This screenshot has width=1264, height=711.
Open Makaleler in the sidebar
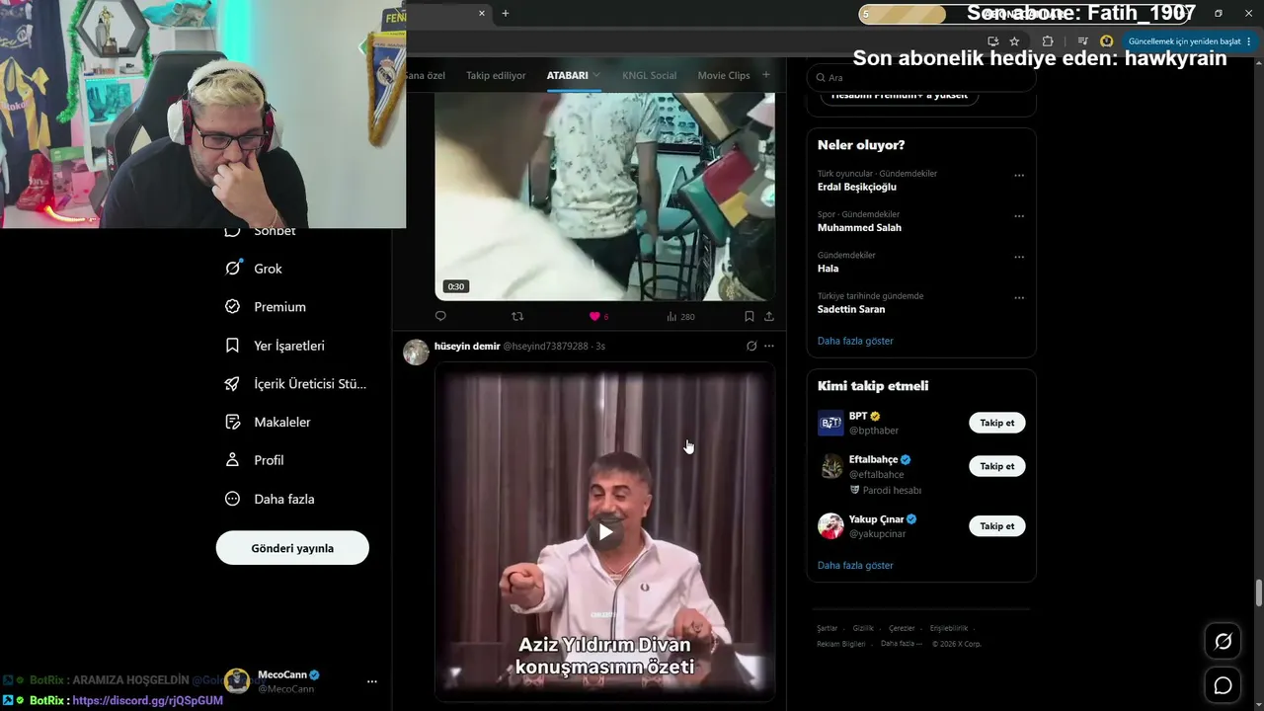tap(268, 422)
